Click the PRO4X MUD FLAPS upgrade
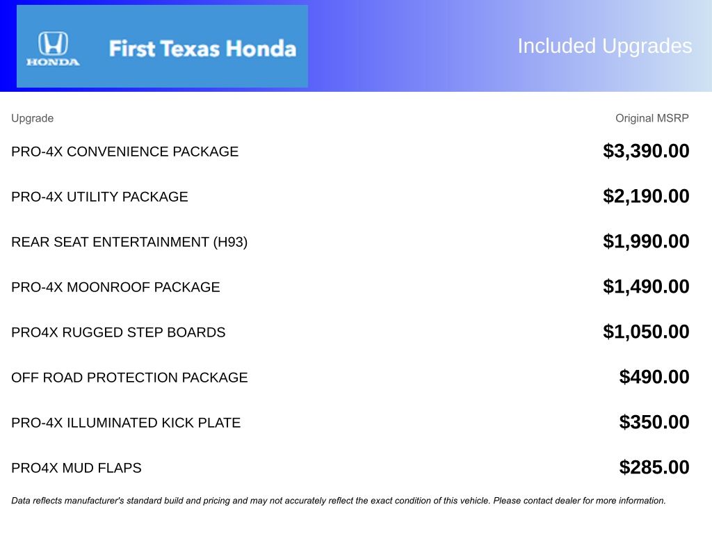Image resolution: width=712 pixels, height=534 pixels. tap(76, 468)
